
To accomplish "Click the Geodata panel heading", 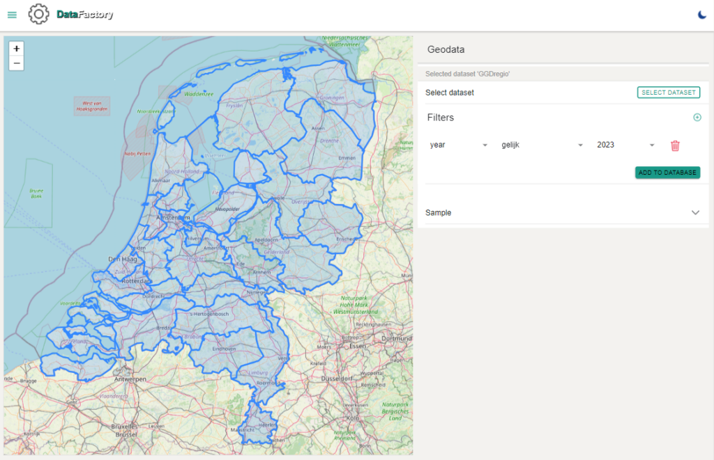I will (446, 50).
